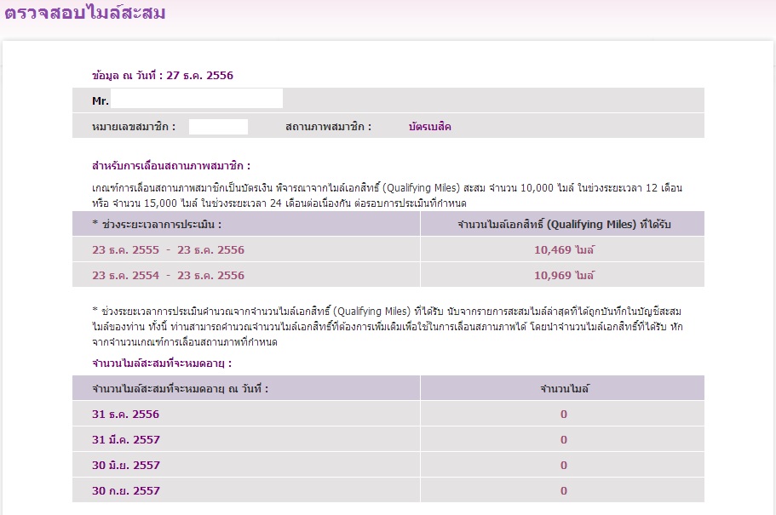Click the 10,469 ไมล์ value

coord(564,249)
